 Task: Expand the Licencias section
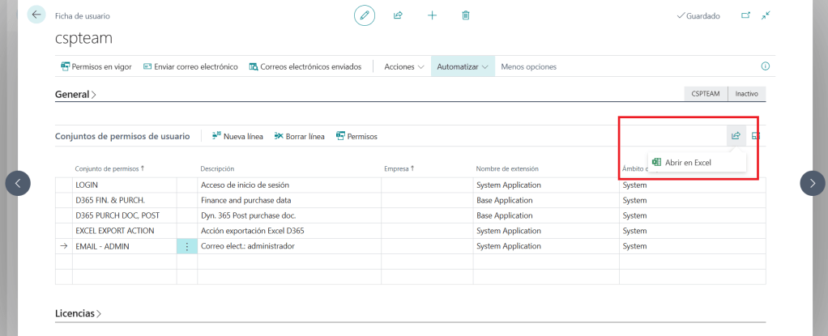click(x=78, y=313)
